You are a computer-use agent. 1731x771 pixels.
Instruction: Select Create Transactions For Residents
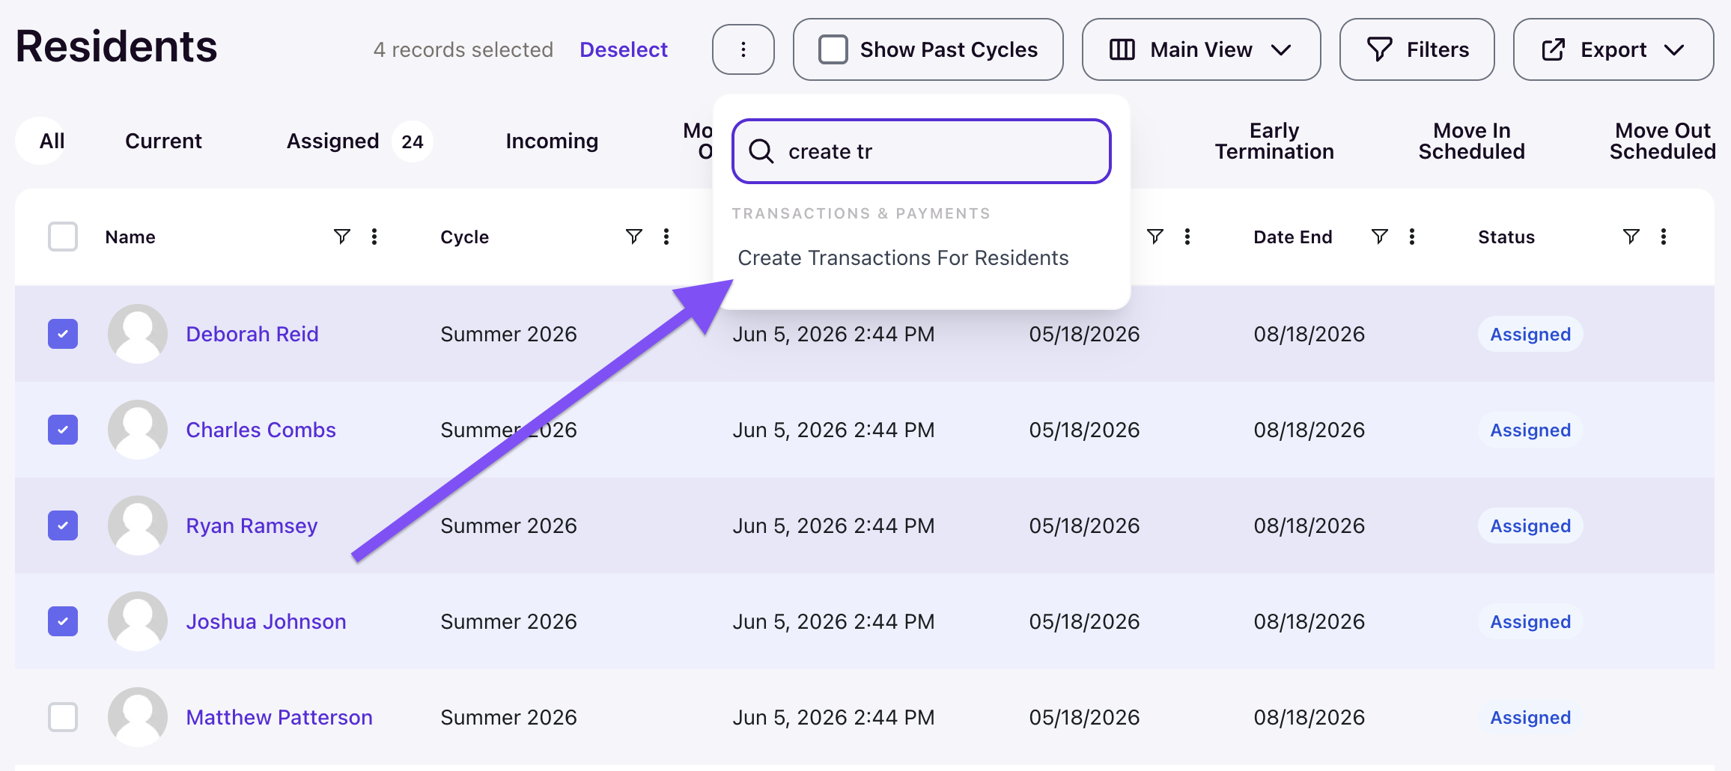click(903, 257)
